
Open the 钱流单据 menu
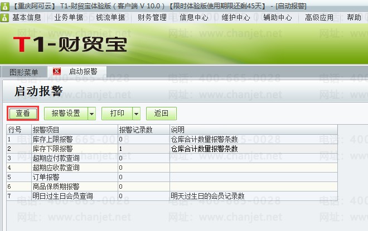pyautogui.click(x=110, y=18)
